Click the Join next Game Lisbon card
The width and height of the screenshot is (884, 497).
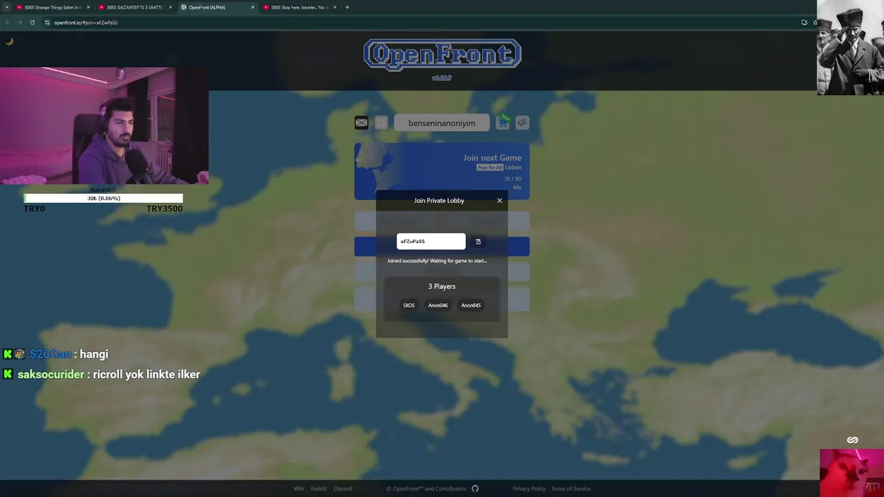(442, 171)
